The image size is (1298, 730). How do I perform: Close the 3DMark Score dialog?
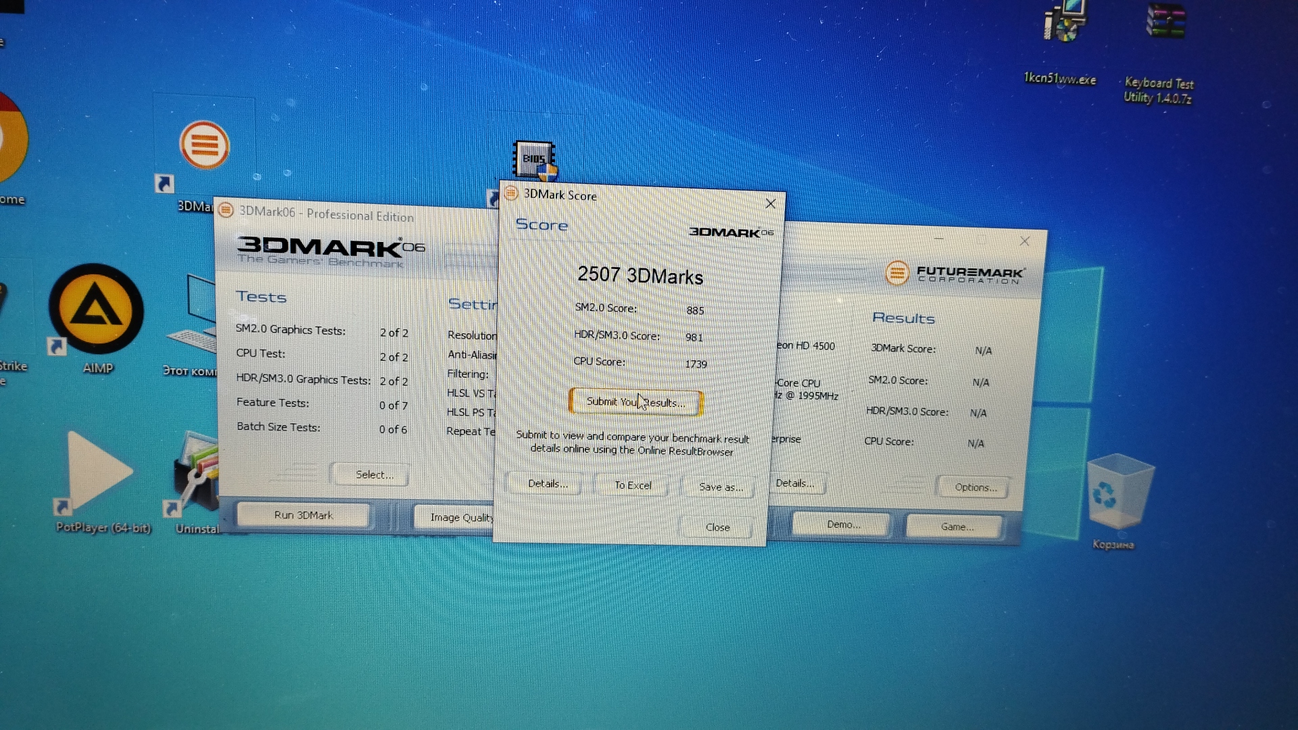[x=717, y=527]
